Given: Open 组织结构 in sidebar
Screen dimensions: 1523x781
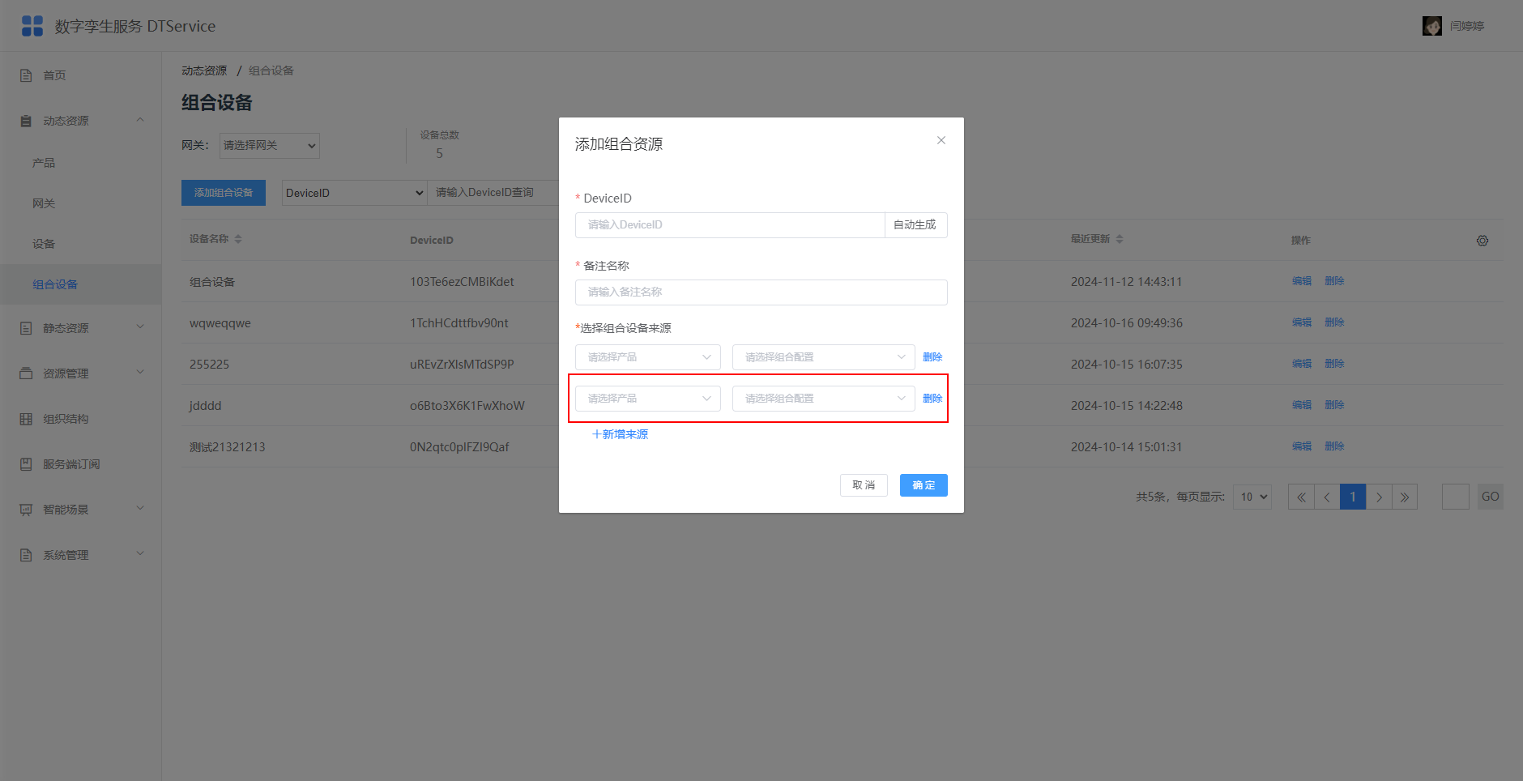Looking at the screenshot, I should pos(81,419).
